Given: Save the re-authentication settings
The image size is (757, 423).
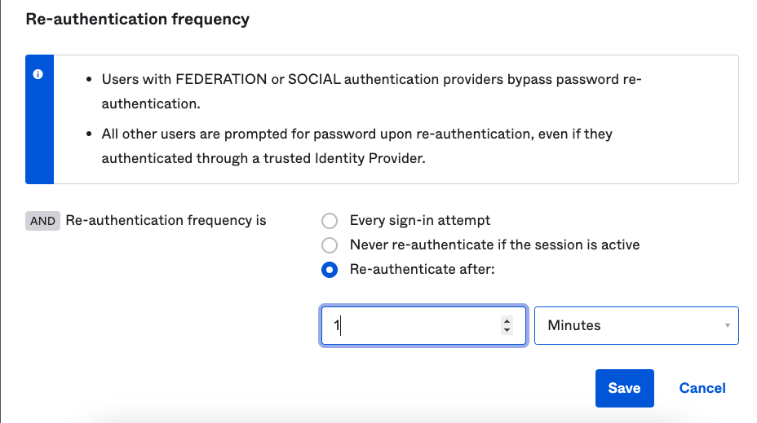Looking at the screenshot, I should [624, 388].
